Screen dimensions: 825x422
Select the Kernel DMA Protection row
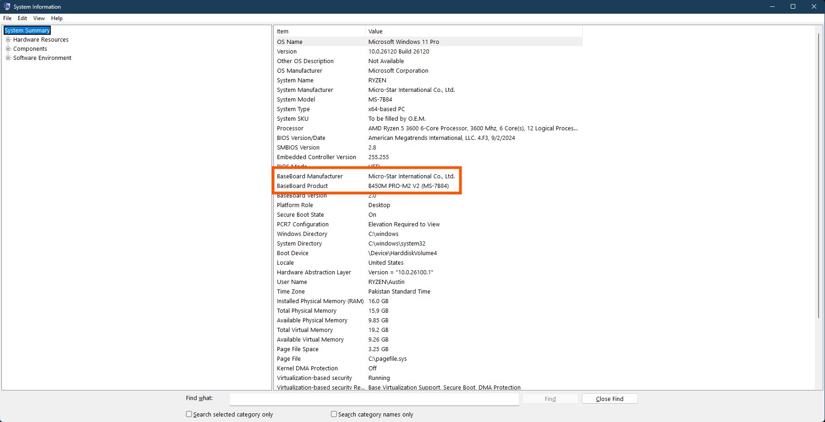(428, 368)
